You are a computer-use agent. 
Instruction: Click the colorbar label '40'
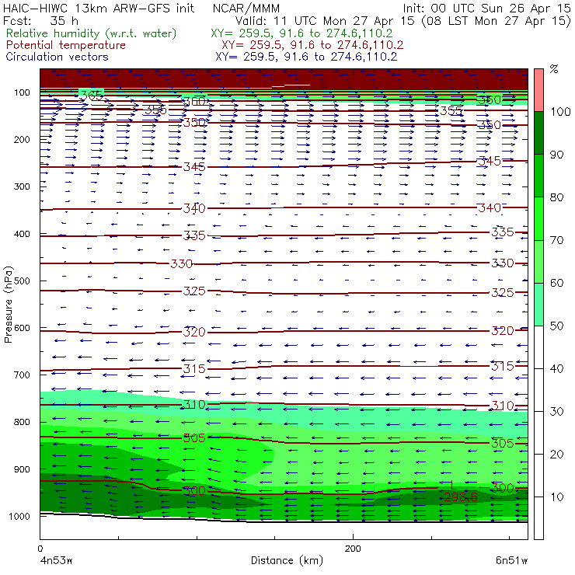556,368
